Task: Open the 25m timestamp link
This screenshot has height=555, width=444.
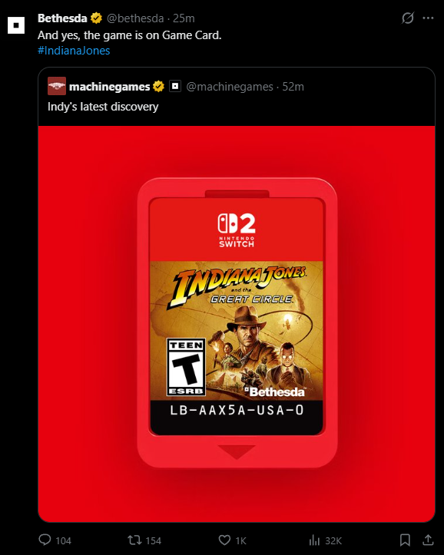Action: point(184,18)
